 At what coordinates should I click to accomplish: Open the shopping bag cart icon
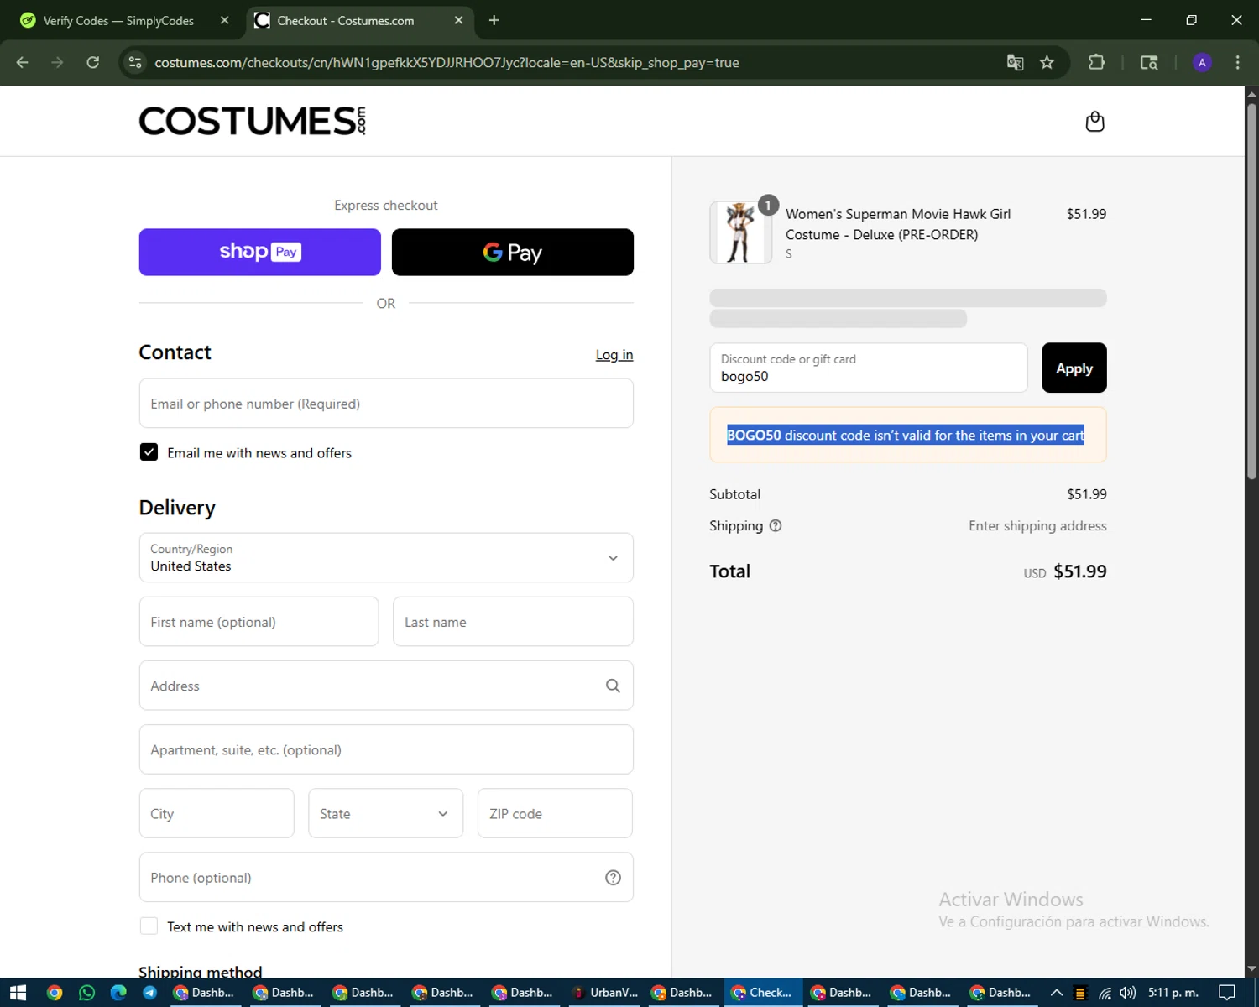pyautogui.click(x=1094, y=122)
